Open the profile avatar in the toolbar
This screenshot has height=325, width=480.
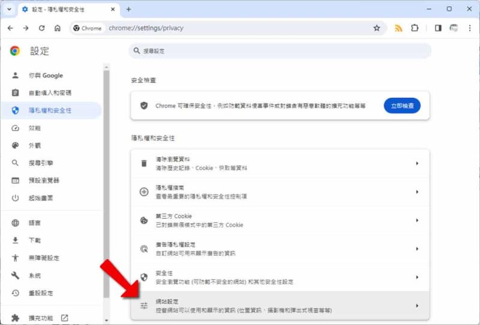pos(454,28)
